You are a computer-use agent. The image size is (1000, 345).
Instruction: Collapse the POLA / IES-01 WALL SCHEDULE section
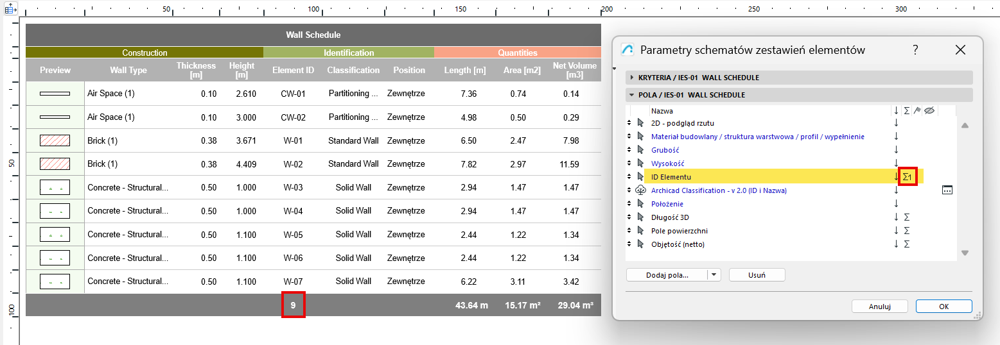[x=799, y=95]
